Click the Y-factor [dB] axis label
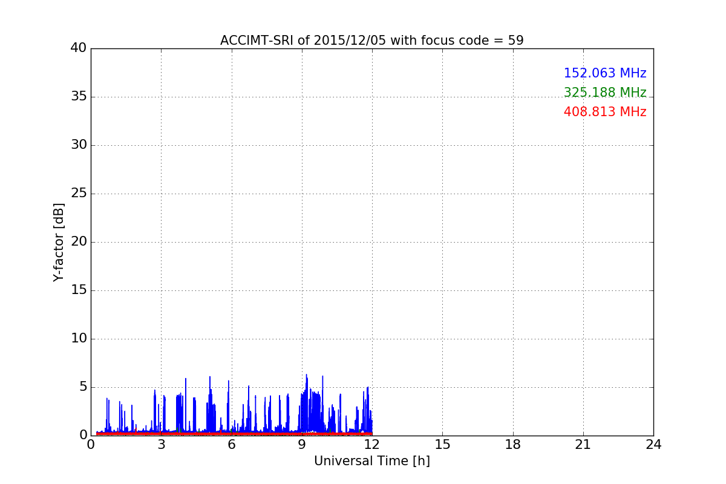Image resolution: width=726 pixels, height=484 pixels. pyautogui.click(x=59, y=242)
